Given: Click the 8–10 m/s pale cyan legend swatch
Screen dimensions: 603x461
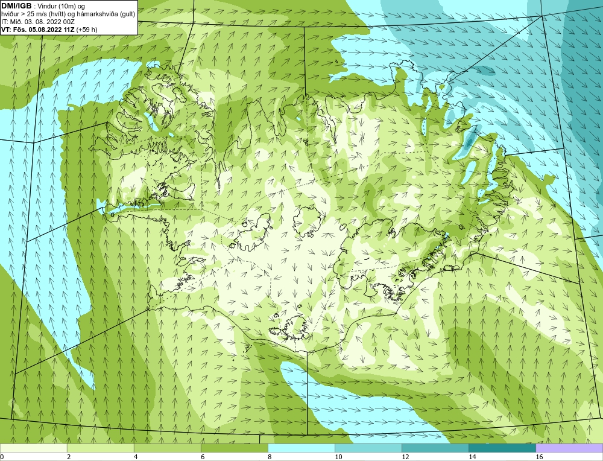Looking at the screenshot, I should [x=301, y=448].
